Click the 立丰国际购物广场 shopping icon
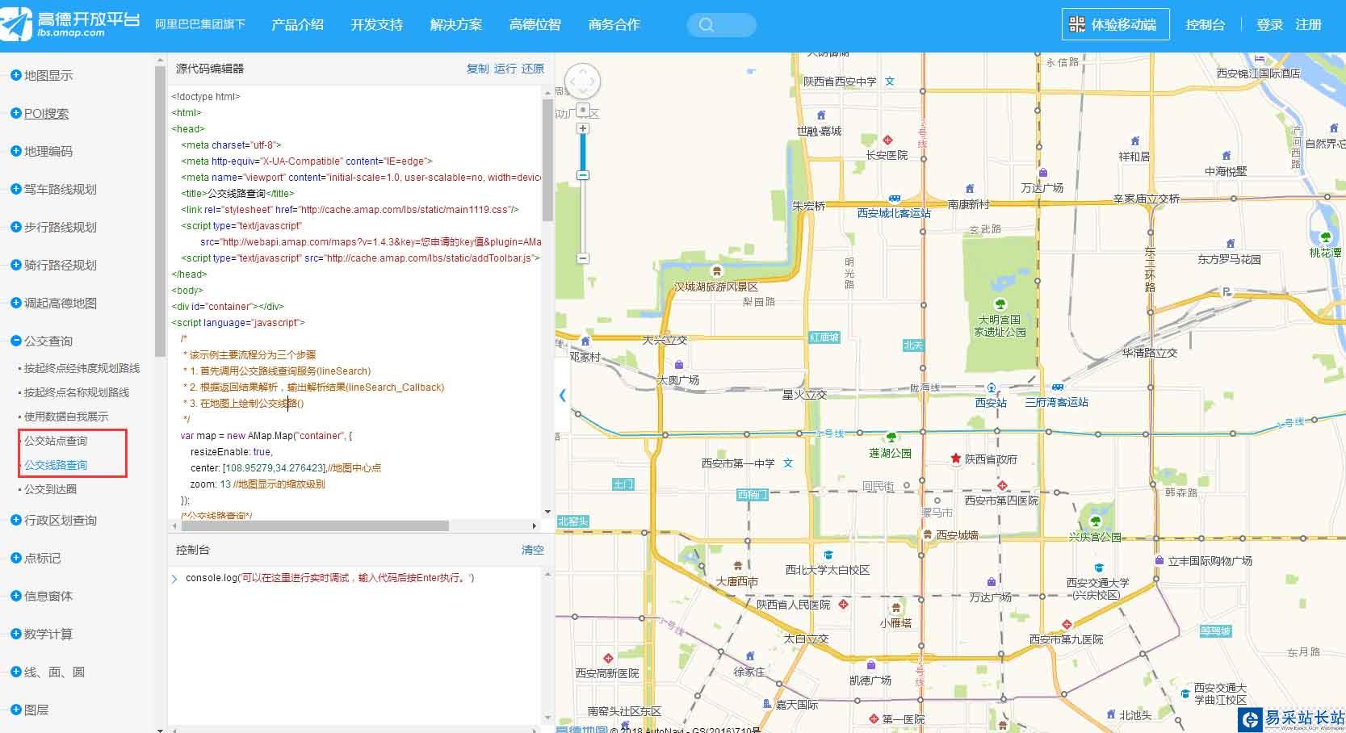Viewport: 1346px width, 733px height. click(x=1159, y=560)
